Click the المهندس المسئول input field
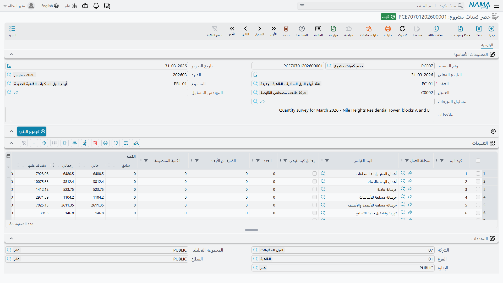Viewport: 503px width, 283px height. click(97, 92)
